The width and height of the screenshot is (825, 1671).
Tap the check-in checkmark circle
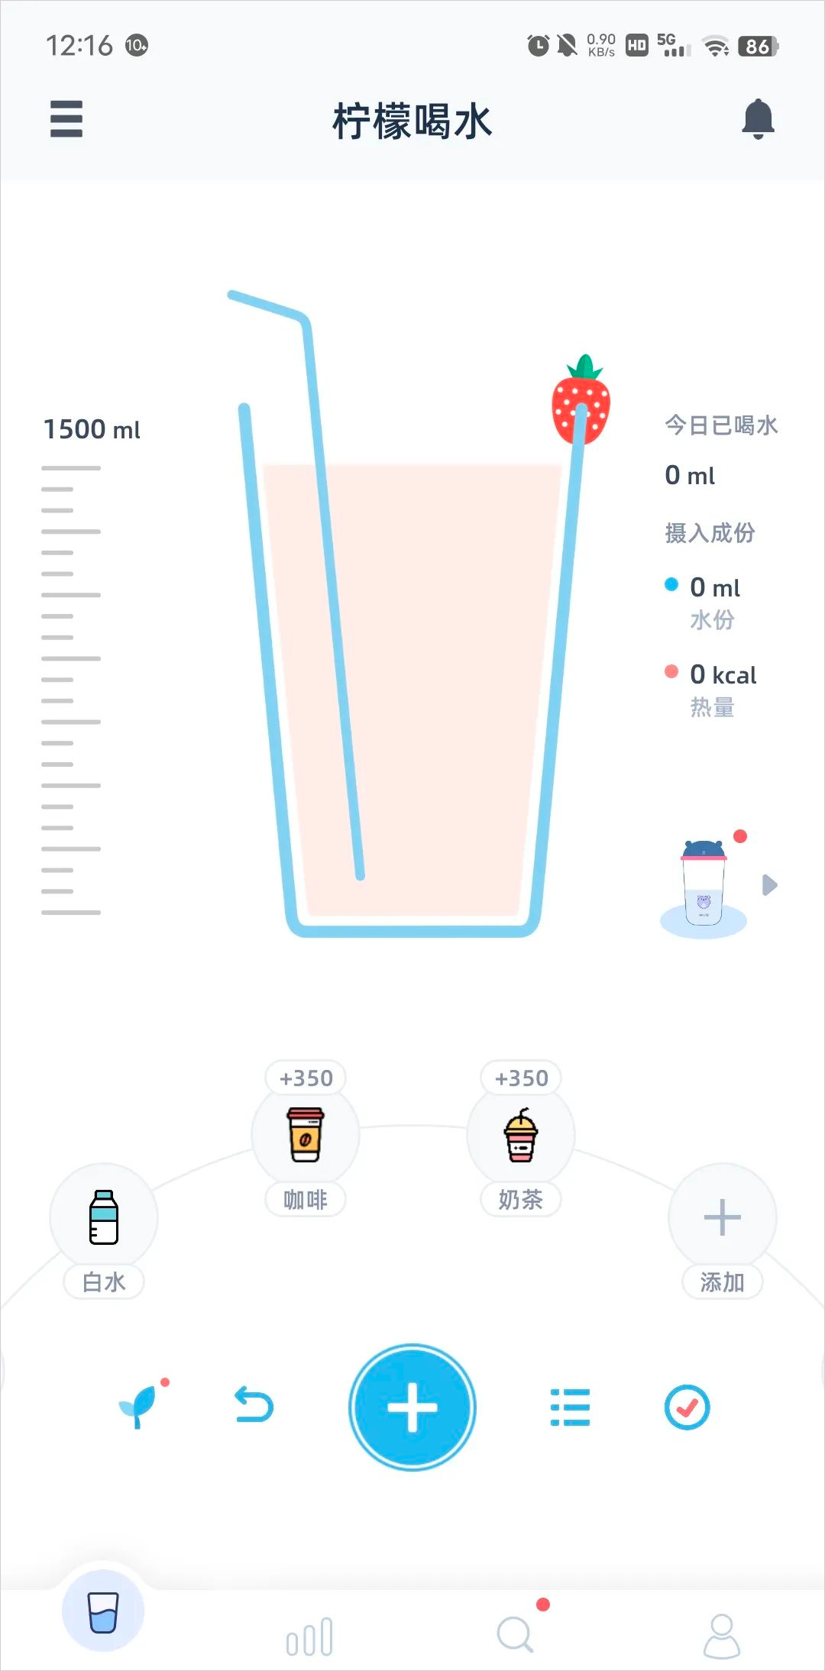(687, 1407)
